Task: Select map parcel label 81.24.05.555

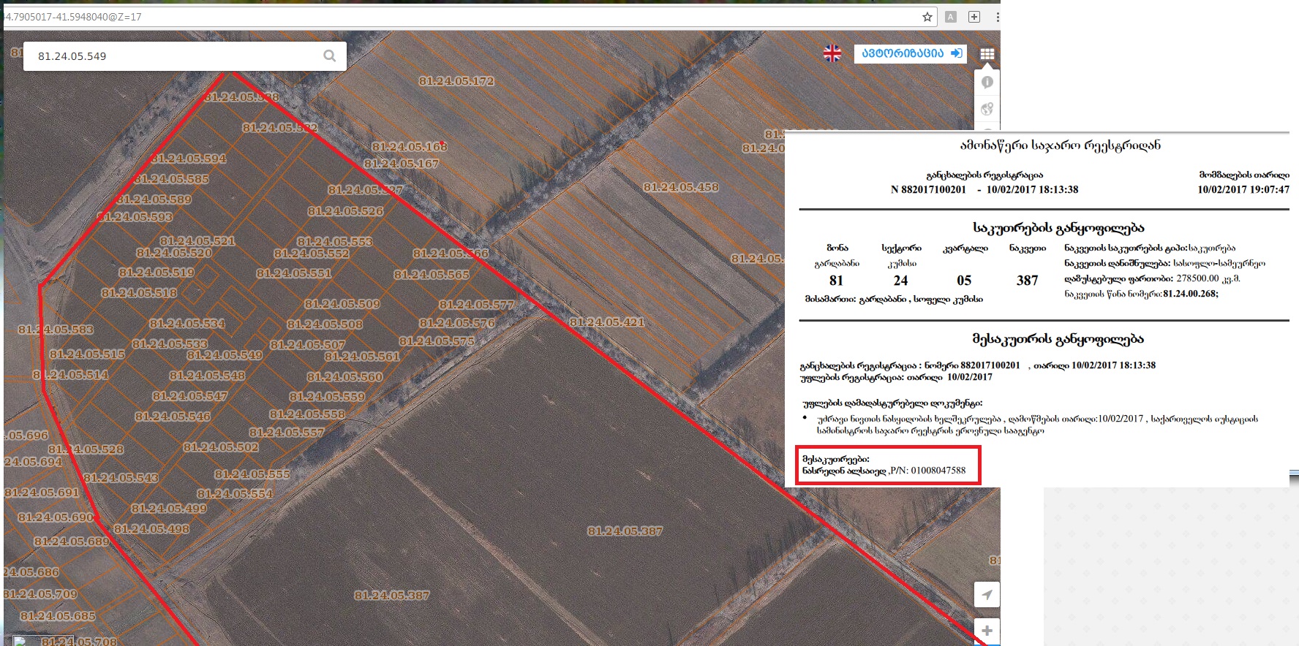Action: [252, 474]
